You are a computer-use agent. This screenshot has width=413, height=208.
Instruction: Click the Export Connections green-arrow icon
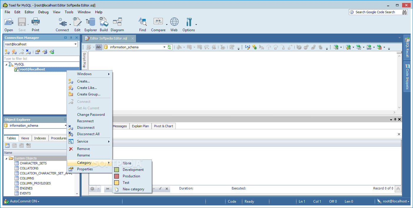[x=52, y=52]
